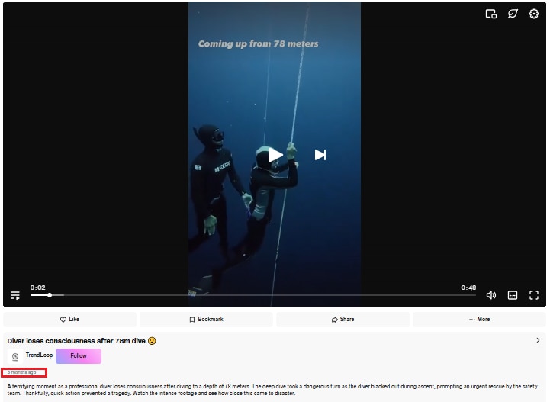Seek on the video progress bar
This screenshot has height=402, width=550.
pyautogui.click(x=253, y=295)
